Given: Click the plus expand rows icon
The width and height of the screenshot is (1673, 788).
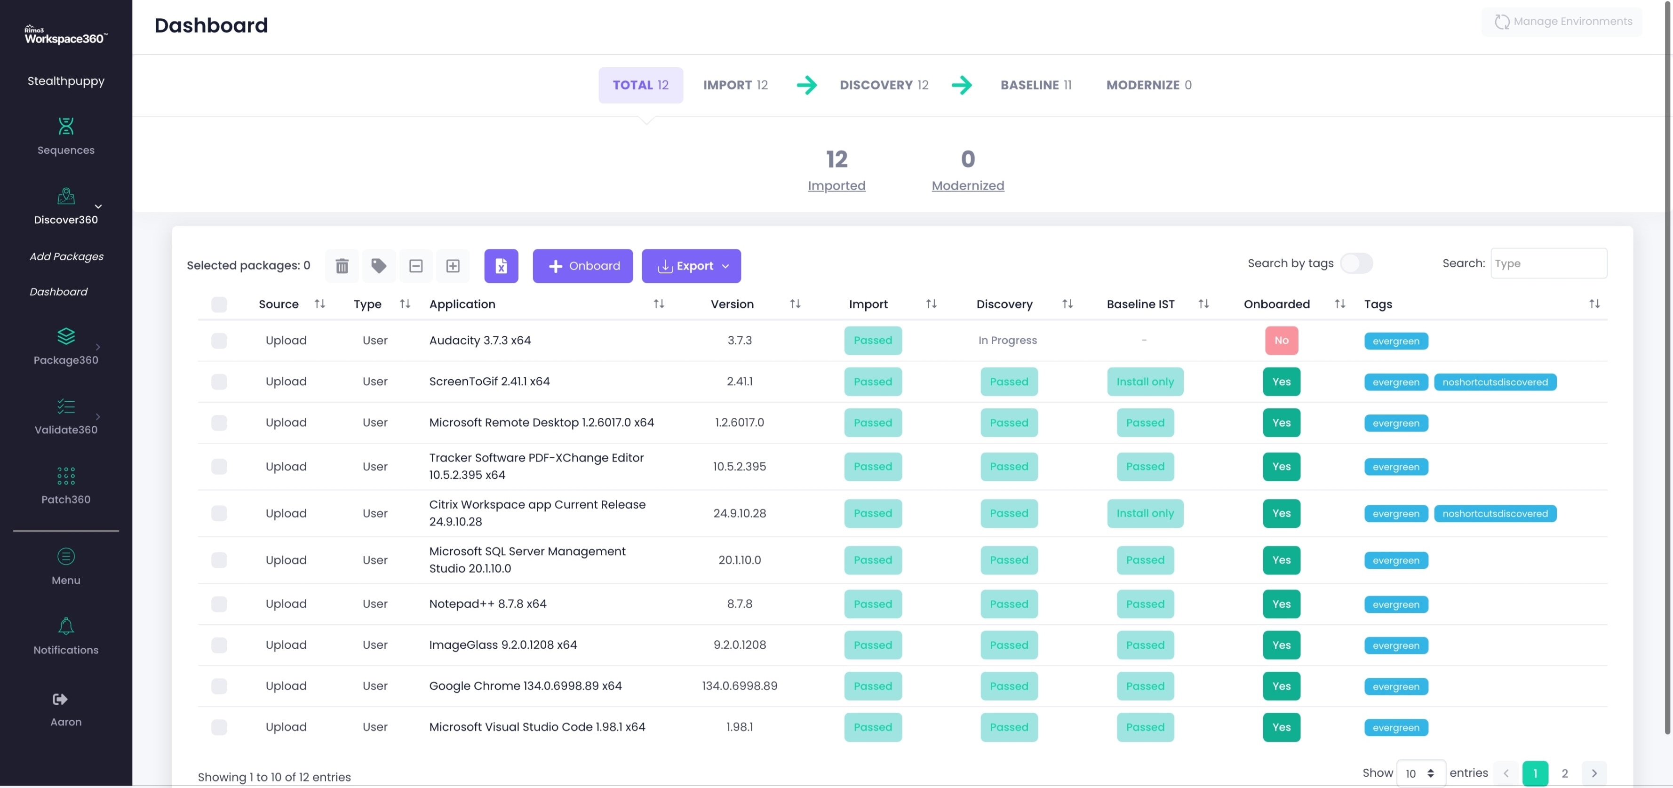Looking at the screenshot, I should click(453, 266).
